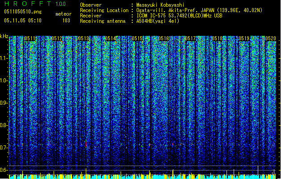The image size is (281, 179).
Task: Click the 0519 time marker
Action: [x=244, y=38]
